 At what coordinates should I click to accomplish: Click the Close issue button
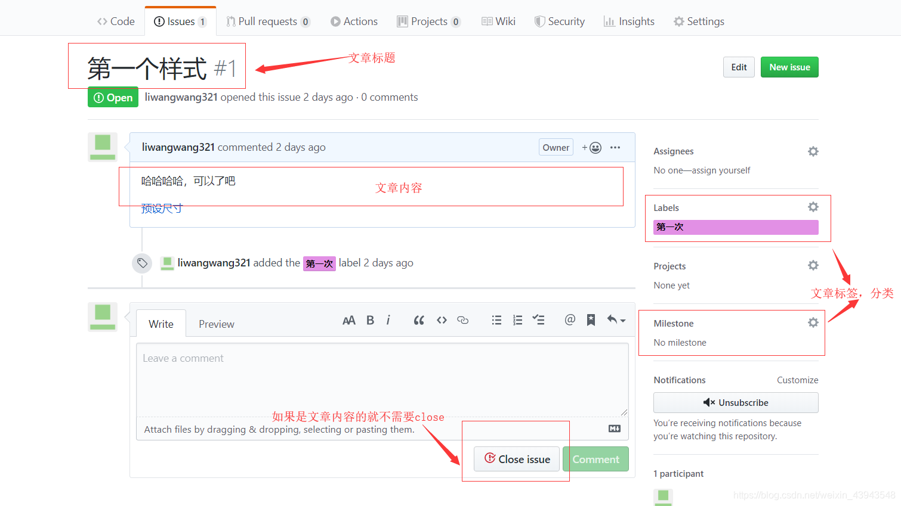pos(517,459)
